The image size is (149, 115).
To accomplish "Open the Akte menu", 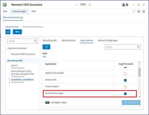I will tap(5, 11).
